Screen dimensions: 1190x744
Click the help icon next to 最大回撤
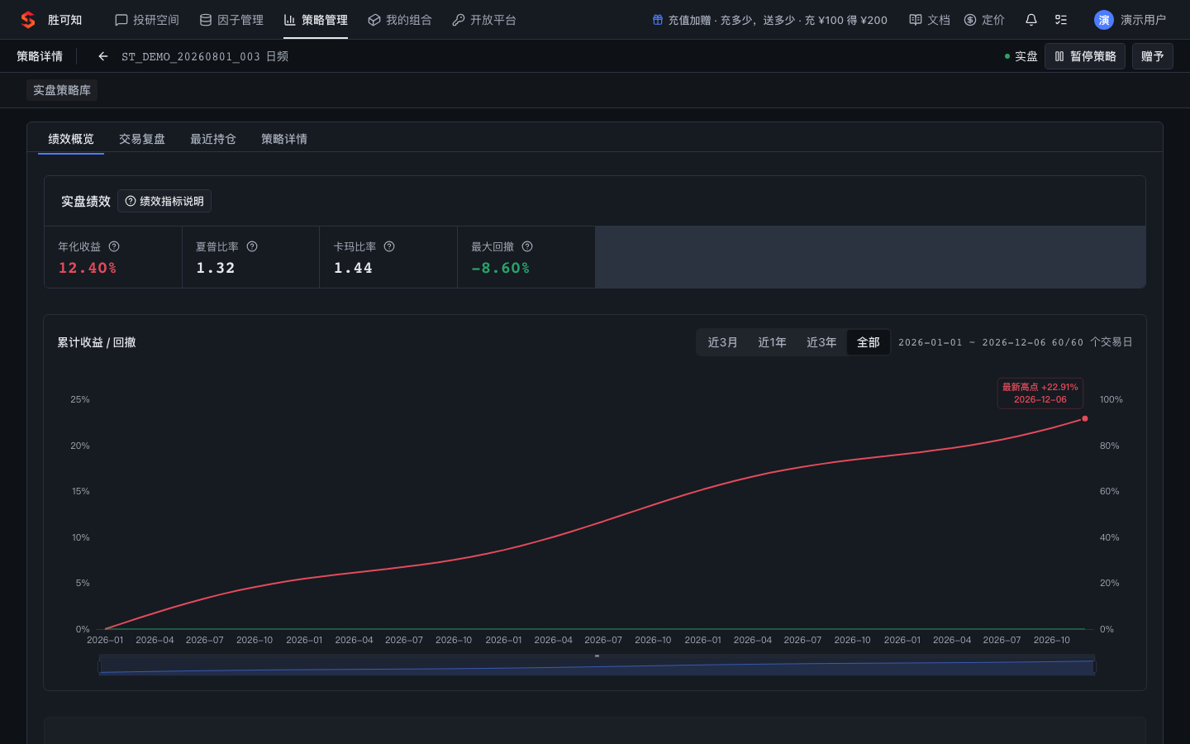(527, 246)
